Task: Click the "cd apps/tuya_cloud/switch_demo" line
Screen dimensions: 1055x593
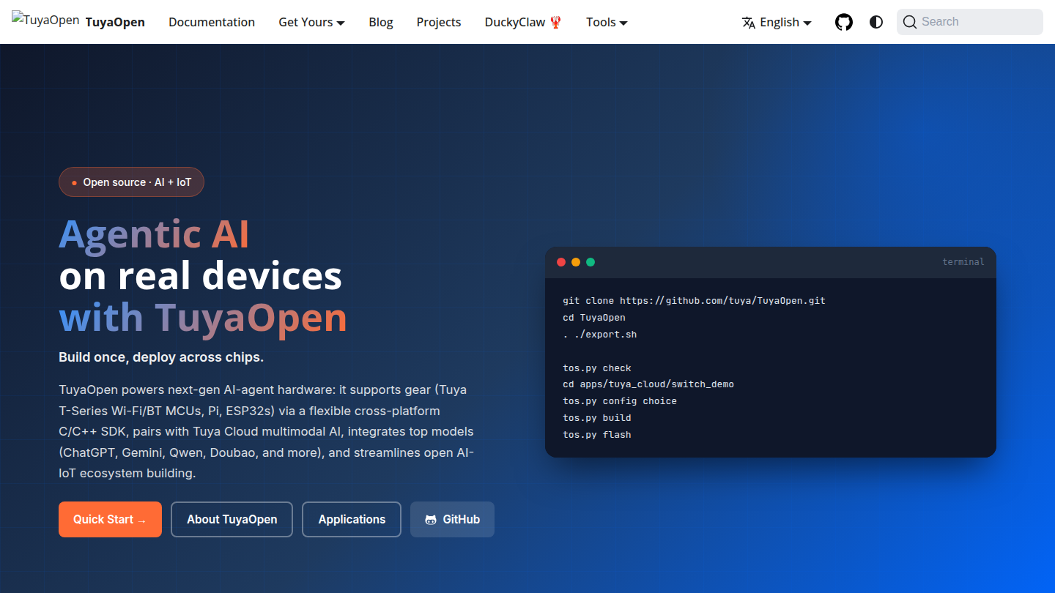Action: [x=648, y=384]
